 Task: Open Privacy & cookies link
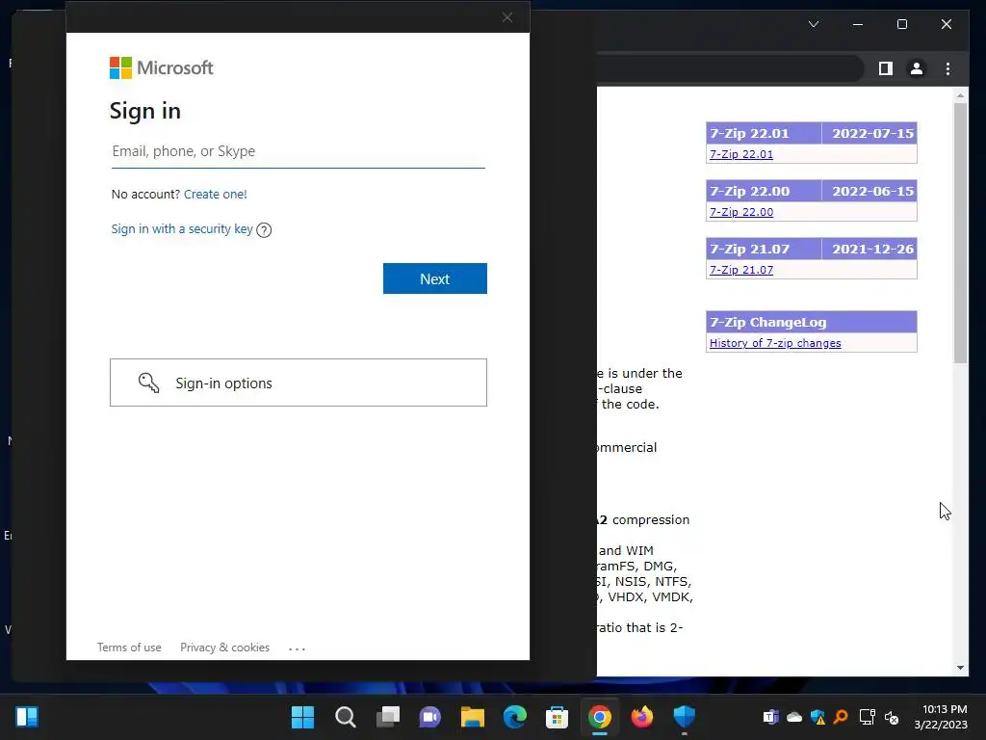click(224, 647)
